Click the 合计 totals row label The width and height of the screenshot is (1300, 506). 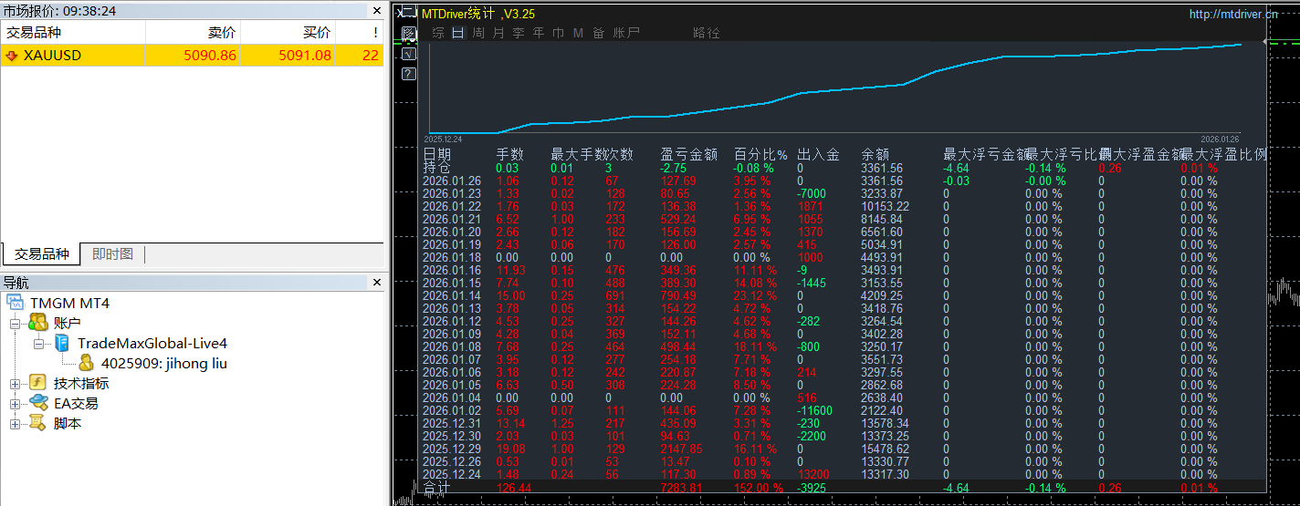point(436,488)
